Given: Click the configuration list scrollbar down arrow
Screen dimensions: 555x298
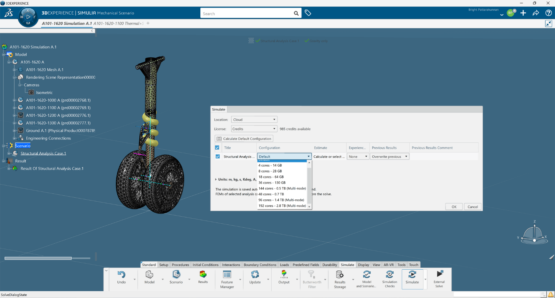Looking at the screenshot, I should pyautogui.click(x=309, y=207).
